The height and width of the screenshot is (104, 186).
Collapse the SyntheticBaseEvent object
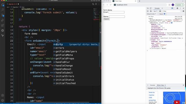click(149, 22)
